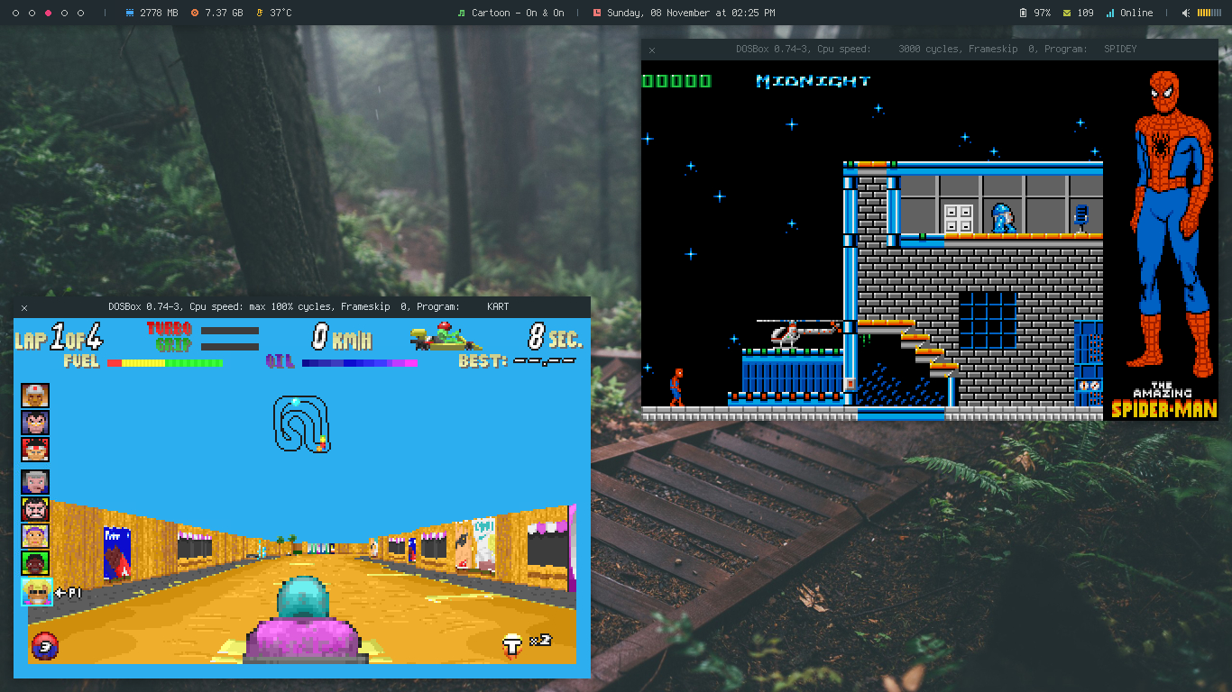Close the SPIDEY DOSBox window
This screenshot has width=1232, height=692.
[652, 50]
